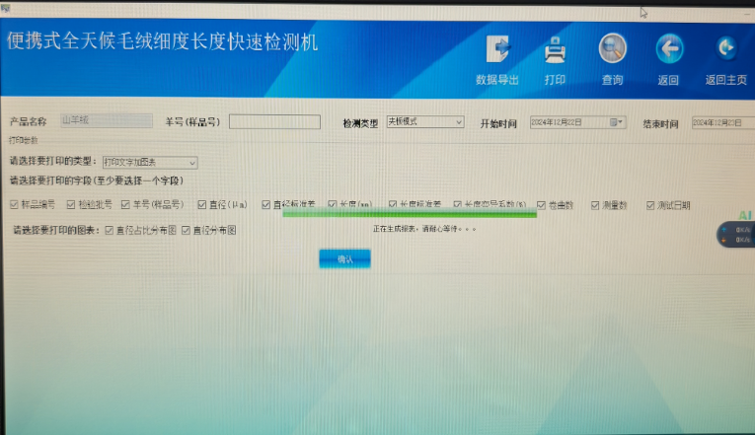Viewport: 755px width, 435px height.
Task: Toggle the 直径分布图 chart checkbox
Action: point(186,231)
